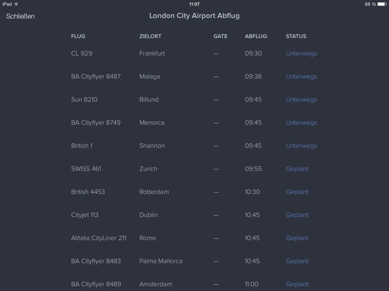Tap Unterwegs status for Malaga flight
The width and height of the screenshot is (389, 291).
click(301, 76)
